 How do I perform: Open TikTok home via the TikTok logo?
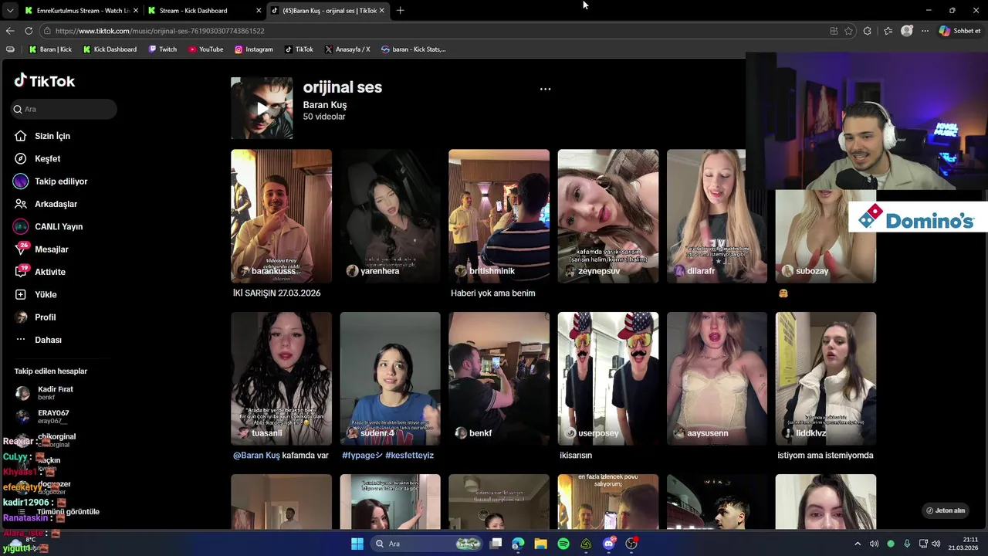point(45,80)
